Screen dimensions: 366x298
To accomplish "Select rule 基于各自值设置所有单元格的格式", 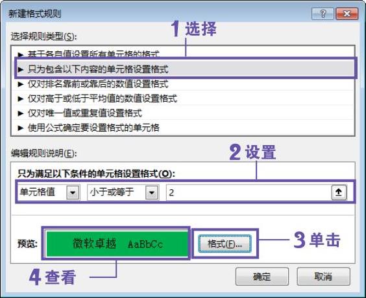I will 183,54.
